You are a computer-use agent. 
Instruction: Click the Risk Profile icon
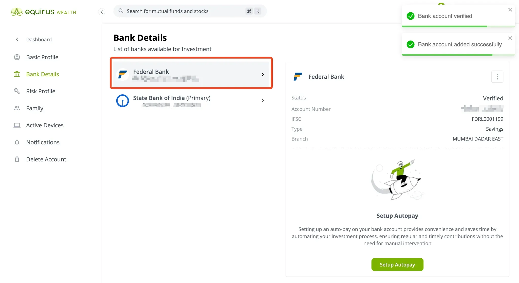tap(17, 91)
